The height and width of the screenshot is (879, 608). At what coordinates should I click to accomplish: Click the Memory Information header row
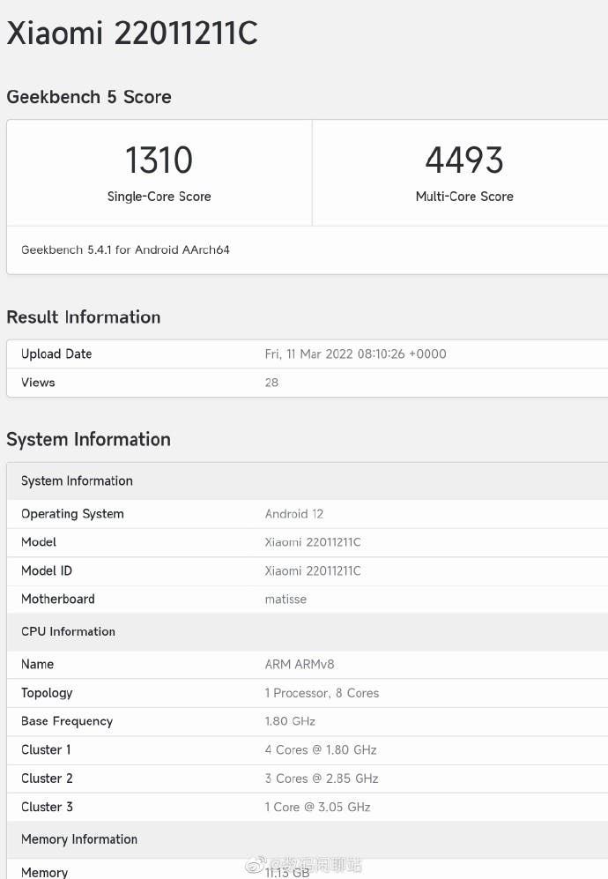tap(307, 839)
